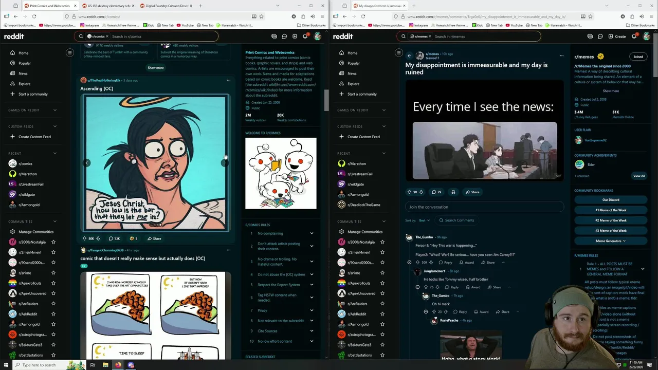Screen dimensions: 658x370
Task: Upvote the 'My disappointment is immeasurable' post
Action: [x=410, y=192]
